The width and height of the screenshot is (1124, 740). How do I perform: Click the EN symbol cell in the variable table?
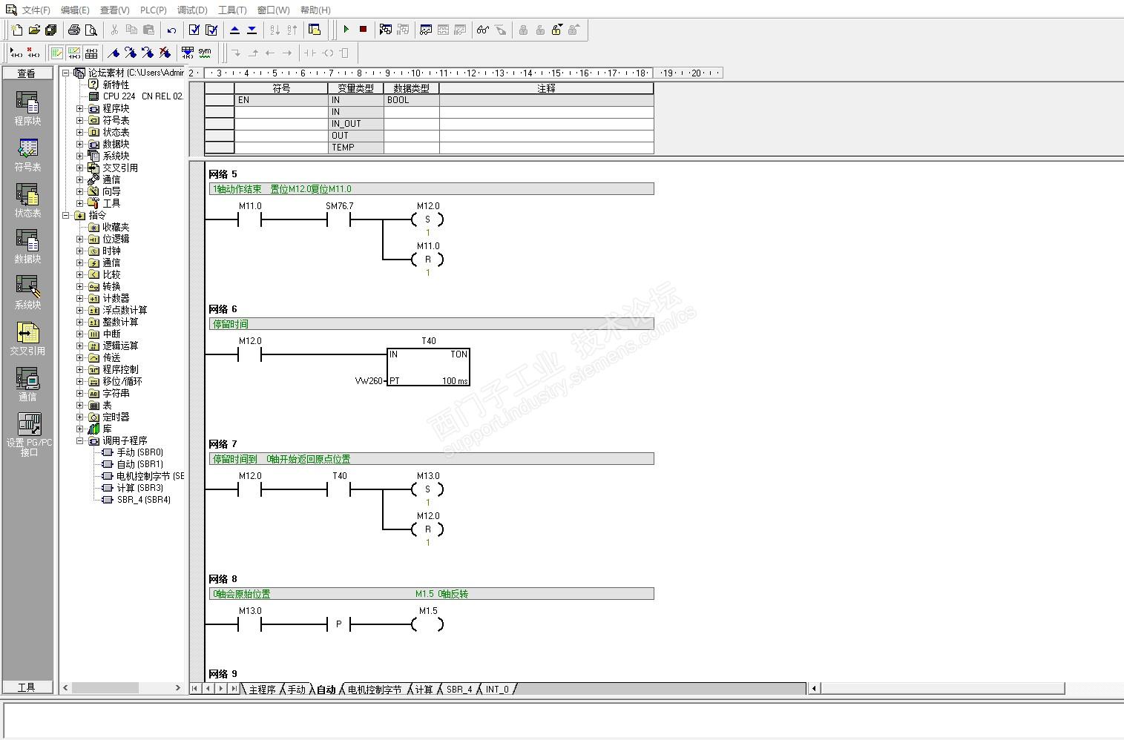(x=281, y=100)
